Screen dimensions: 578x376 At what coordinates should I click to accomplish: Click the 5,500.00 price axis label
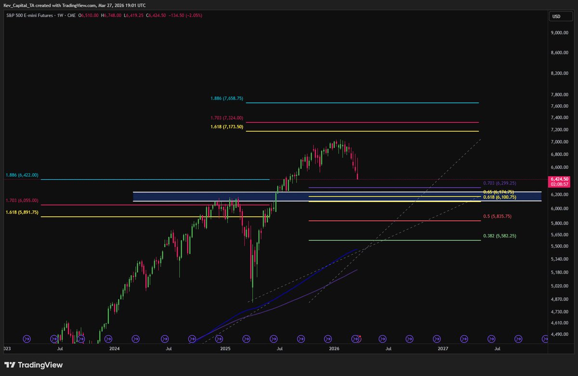click(559, 247)
